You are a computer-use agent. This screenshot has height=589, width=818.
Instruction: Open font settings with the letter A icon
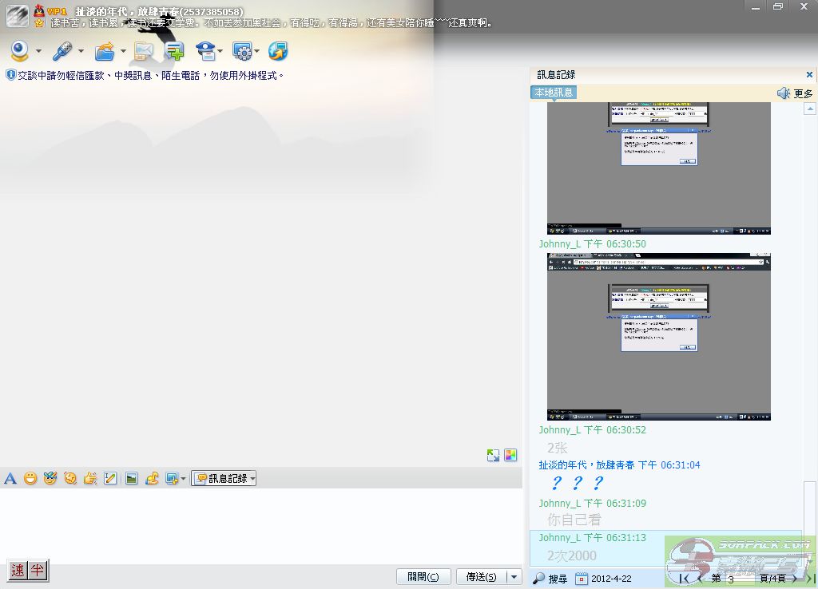coord(10,479)
